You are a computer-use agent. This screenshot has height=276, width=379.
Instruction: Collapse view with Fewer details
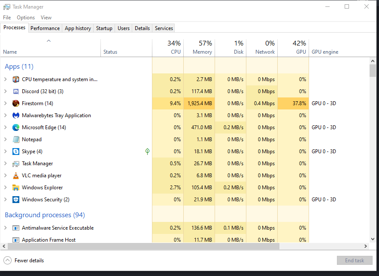pyautogui.click(x=24, y=261)
